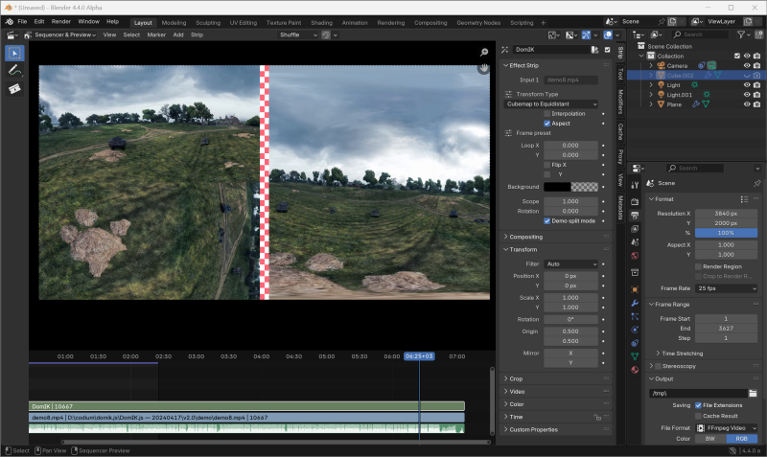Viewport: 767px width, 457px height.
Task: Open the Filter Auto dropdown
Action: pyautogui.click(x=570, y=264)
